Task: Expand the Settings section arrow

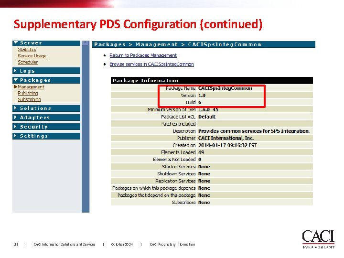Action: pyautogui.click(x=15, y=136)
